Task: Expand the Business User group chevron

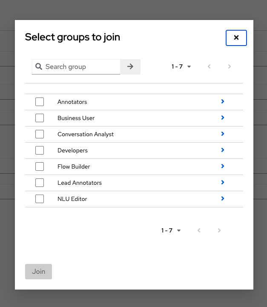Action: (x=223, y=118)
